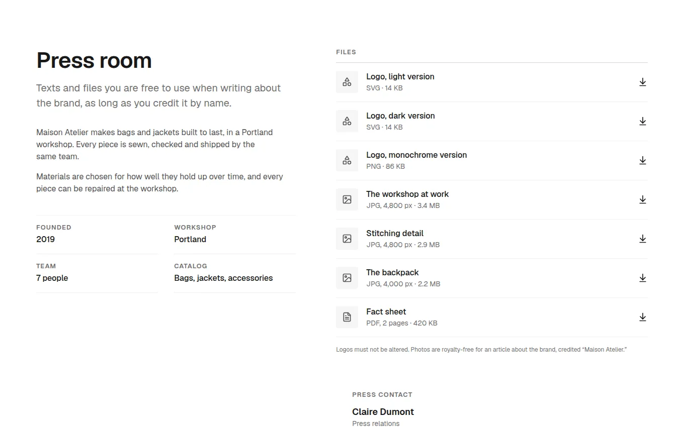This screenshot has height=427, width=684.
Task: Click the catalog value "Bags, jackets, accessories"
Action: coord(223,278)
